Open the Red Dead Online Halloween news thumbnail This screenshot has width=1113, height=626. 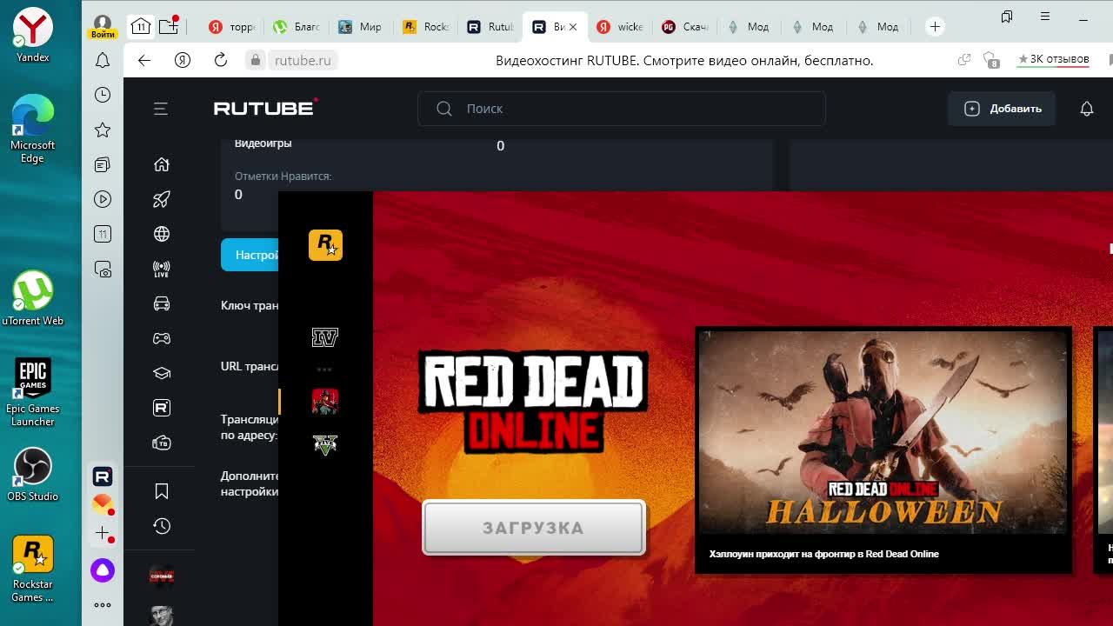pos(883,432)
